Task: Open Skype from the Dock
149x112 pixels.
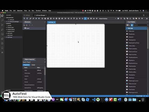Action: [83, 100]
